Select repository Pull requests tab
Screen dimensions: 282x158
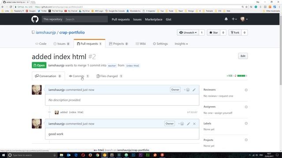pyautogui.click(x=89, y=44)
